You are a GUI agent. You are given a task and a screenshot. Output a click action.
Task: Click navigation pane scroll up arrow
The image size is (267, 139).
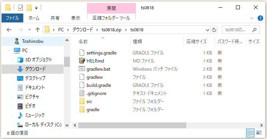67,40
